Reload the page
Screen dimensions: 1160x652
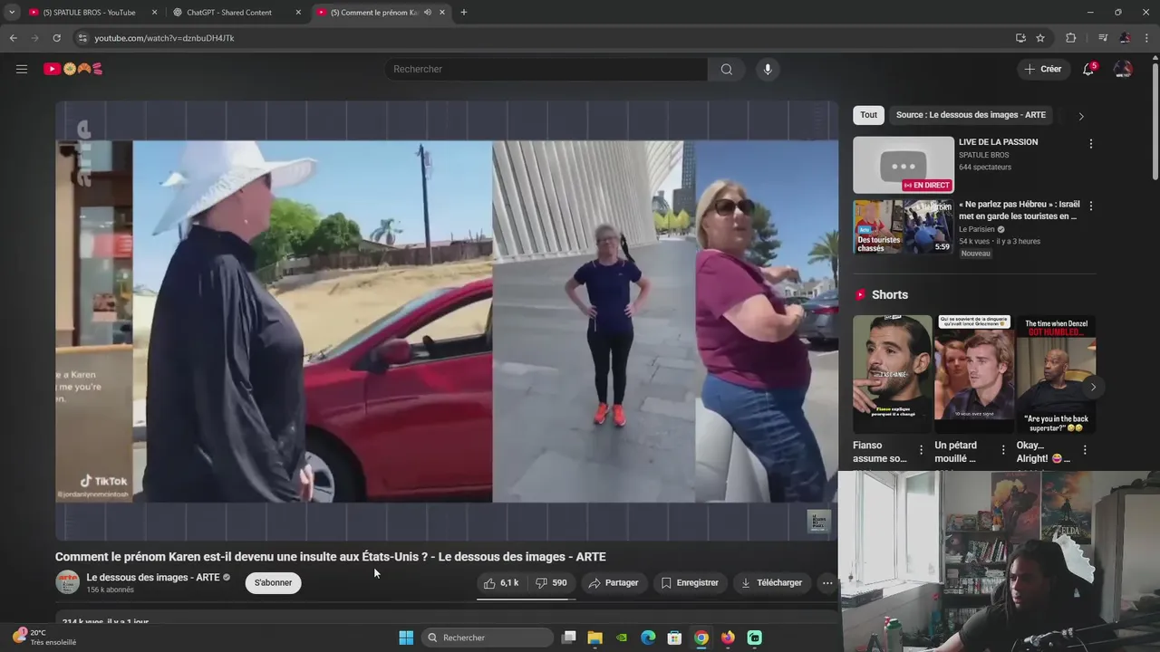pos(56,38)
